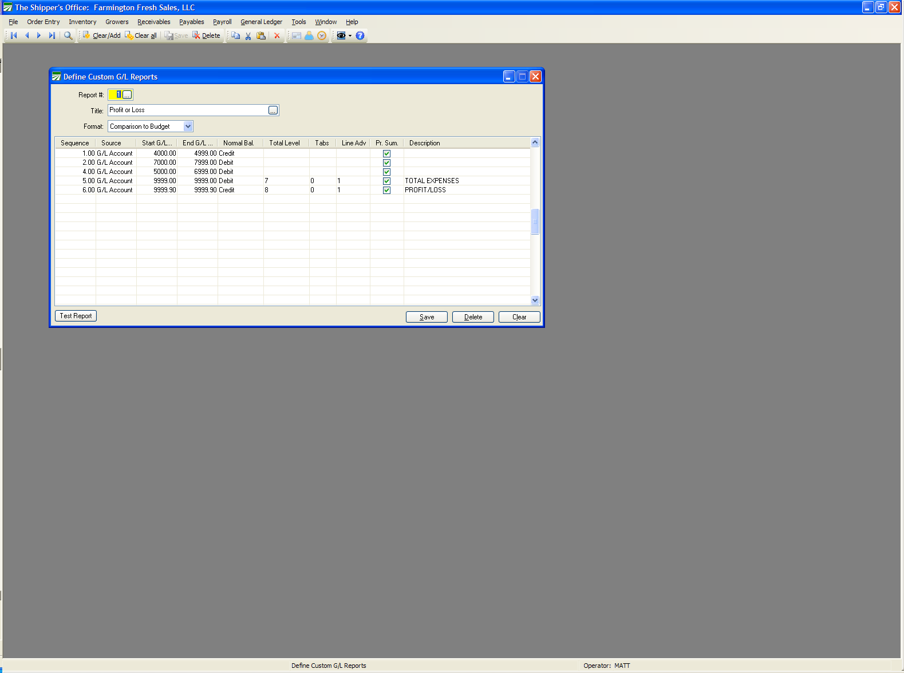Click the clock icon in toolbar
Viewport: 904px width, 673px height.
(x=322, y=35)
